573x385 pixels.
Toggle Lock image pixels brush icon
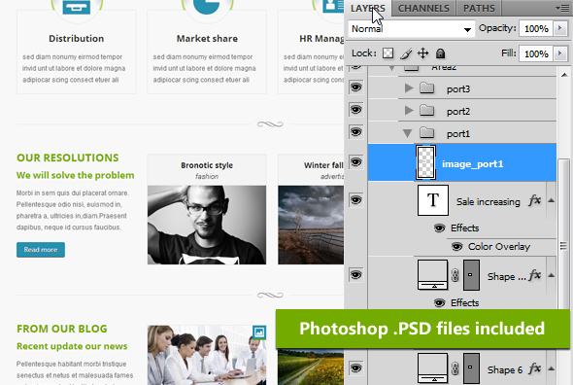pos(406,53)
